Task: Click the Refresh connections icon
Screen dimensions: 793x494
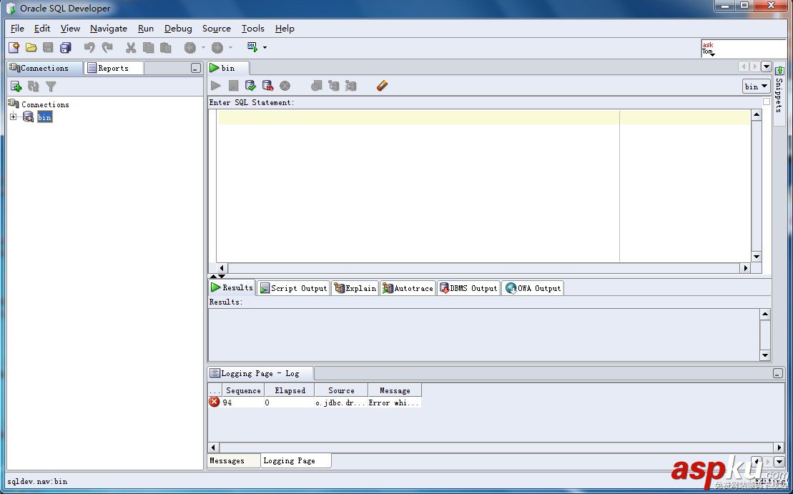Action: (34, 87)
